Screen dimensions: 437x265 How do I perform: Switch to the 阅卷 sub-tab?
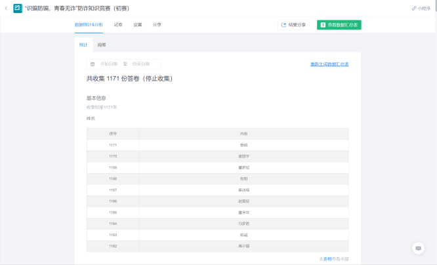tap(102, 45)
